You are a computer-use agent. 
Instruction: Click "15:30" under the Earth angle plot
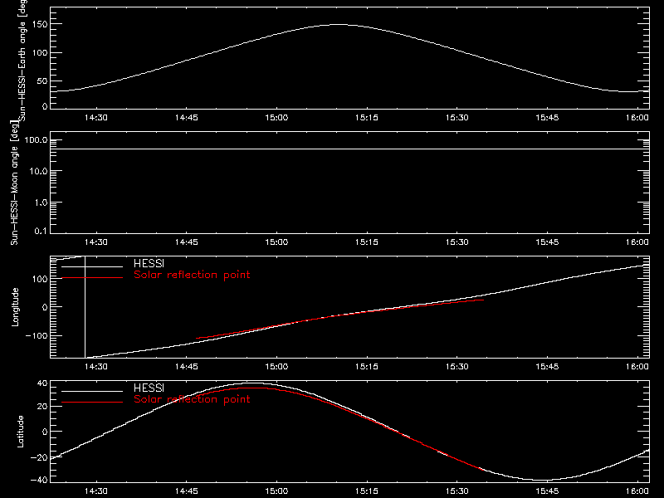[x=457, y=118]
